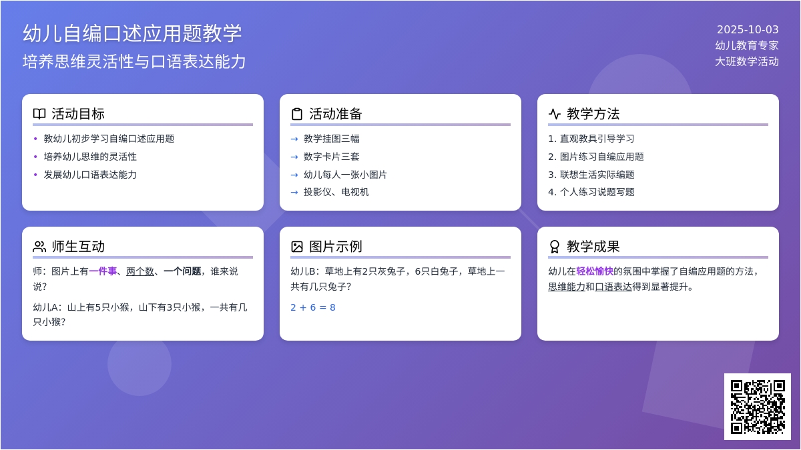The width and height of the screenshot is (801, 450).
Task: Click the date 2025-10-03 in the header
Action: coord(748,29)
